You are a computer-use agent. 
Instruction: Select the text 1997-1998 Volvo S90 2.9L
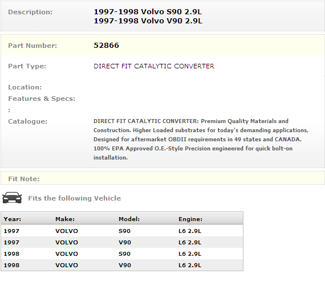(x=148, y=12)
